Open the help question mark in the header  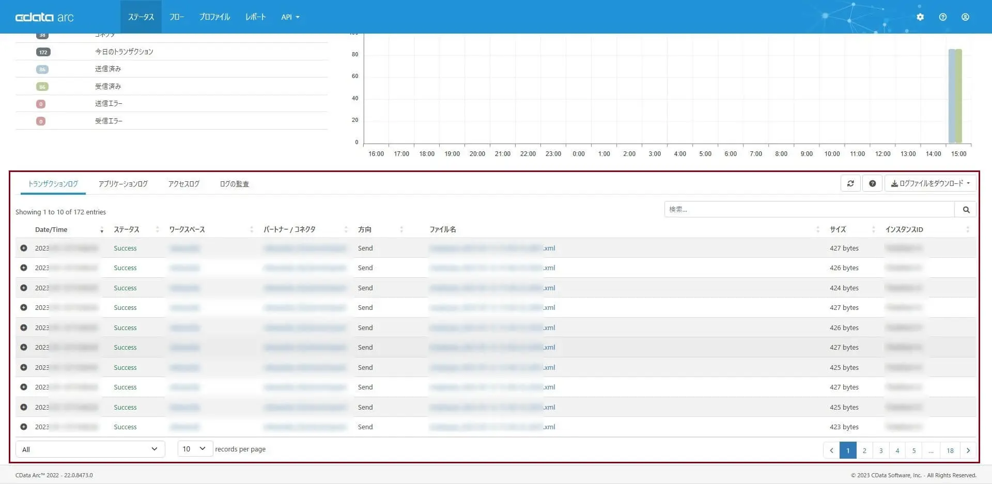(943, 17)
